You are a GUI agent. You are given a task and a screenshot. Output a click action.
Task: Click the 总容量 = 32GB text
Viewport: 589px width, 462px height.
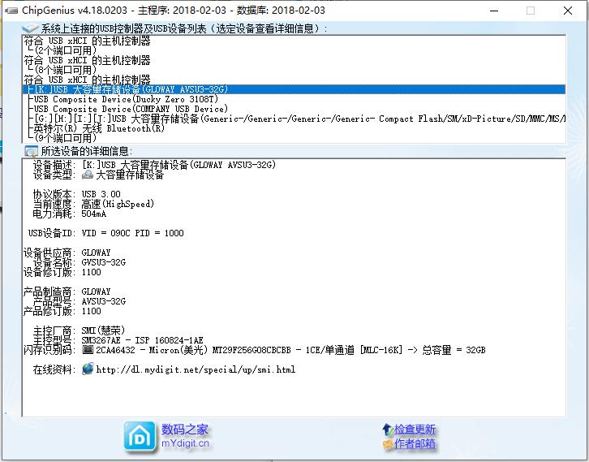coord(454,350)
